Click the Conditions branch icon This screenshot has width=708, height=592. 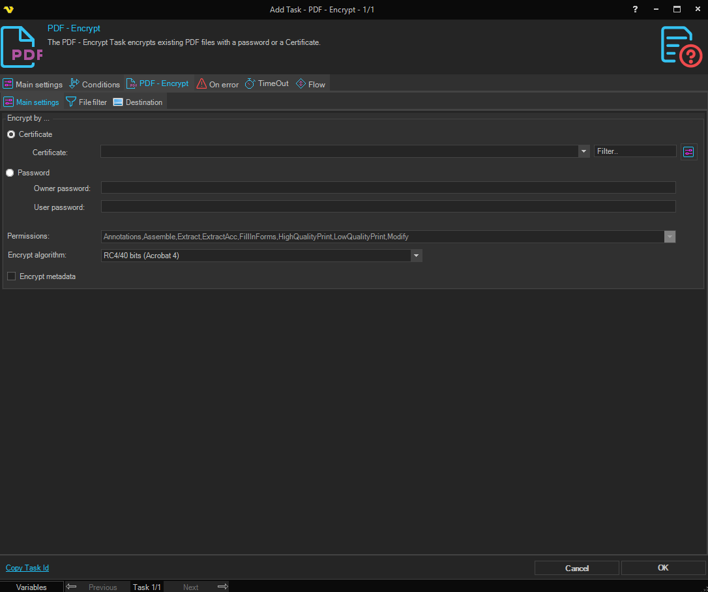click(x=74, y=84)
